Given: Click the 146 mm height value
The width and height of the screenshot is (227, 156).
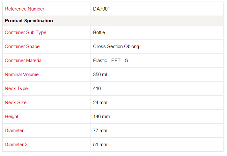Looking at the screenshot, I should (101, 117).
